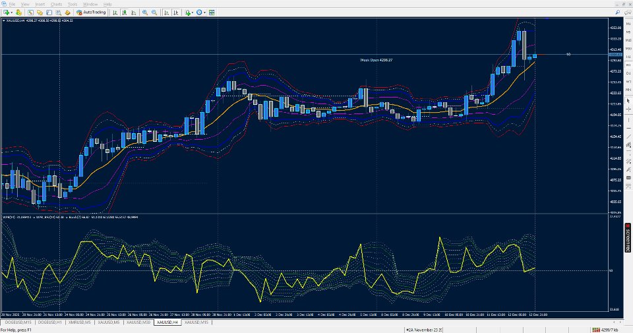Image resolution: width=633 pixels, height=333 pixels.
Task: Select the equidistant channel tool
Action: pyautogui.click(x=628, y=145)
